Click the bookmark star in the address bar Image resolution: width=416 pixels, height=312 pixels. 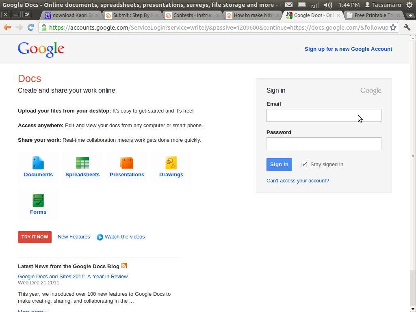coord(393,27)
